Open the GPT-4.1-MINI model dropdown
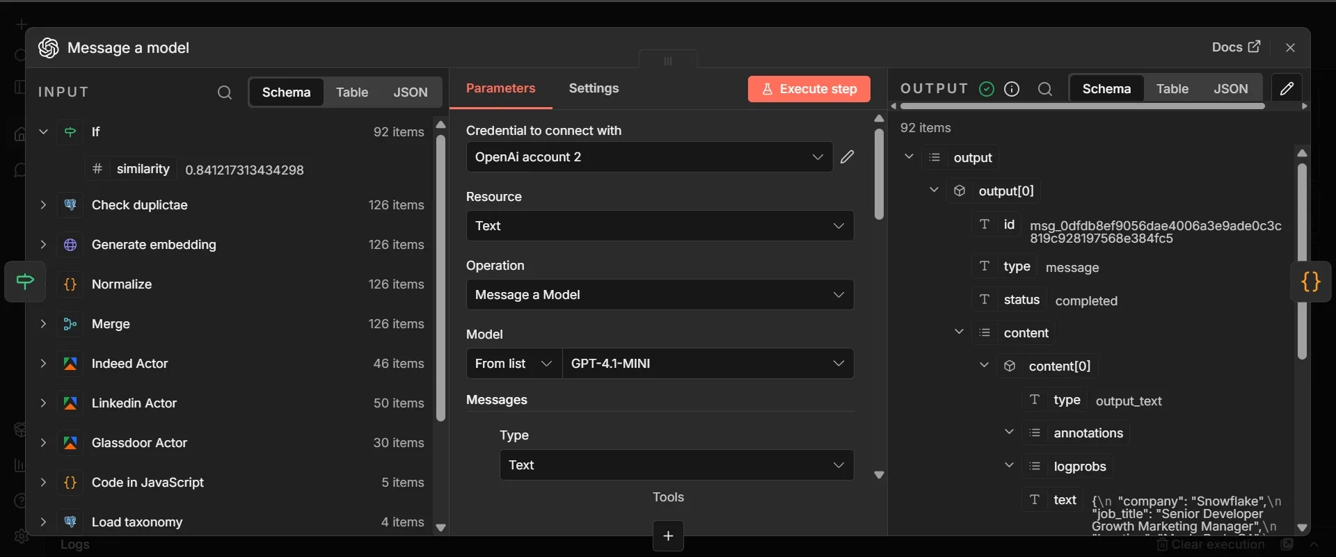Viewport: 1336px width, 557px height. coord(708,364)
